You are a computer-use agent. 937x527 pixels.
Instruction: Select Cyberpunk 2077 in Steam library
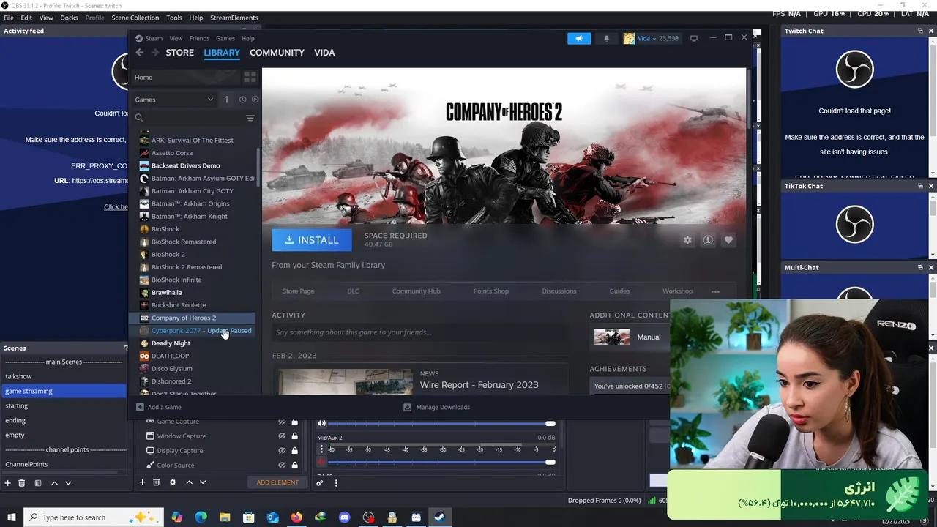coord(193,331)
